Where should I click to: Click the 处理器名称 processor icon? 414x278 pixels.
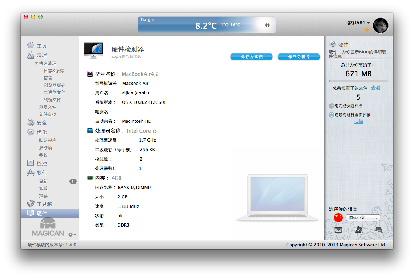tap(90, 130)
